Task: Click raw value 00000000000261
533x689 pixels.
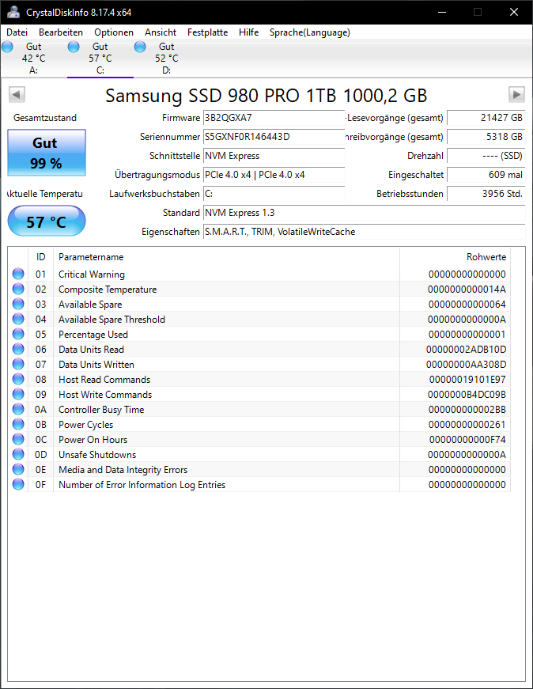Action: click(x=467, y=425)
